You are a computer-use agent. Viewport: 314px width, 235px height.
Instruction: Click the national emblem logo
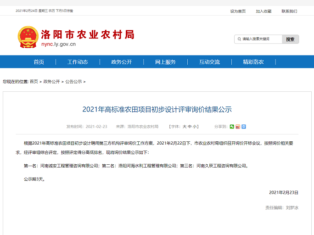tap(28, 37)
